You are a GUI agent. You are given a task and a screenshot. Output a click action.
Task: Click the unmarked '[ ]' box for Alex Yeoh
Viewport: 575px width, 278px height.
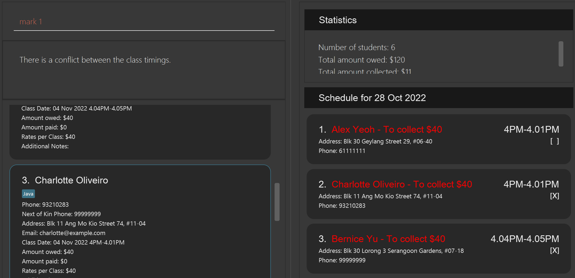554,141
